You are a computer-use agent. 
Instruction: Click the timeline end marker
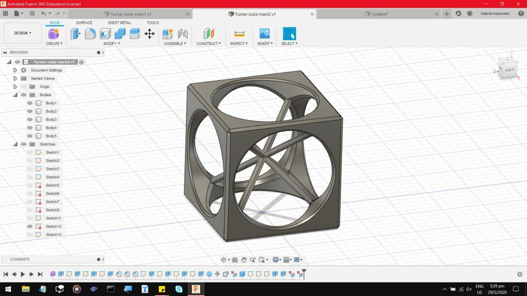click(x=304, y=273)
